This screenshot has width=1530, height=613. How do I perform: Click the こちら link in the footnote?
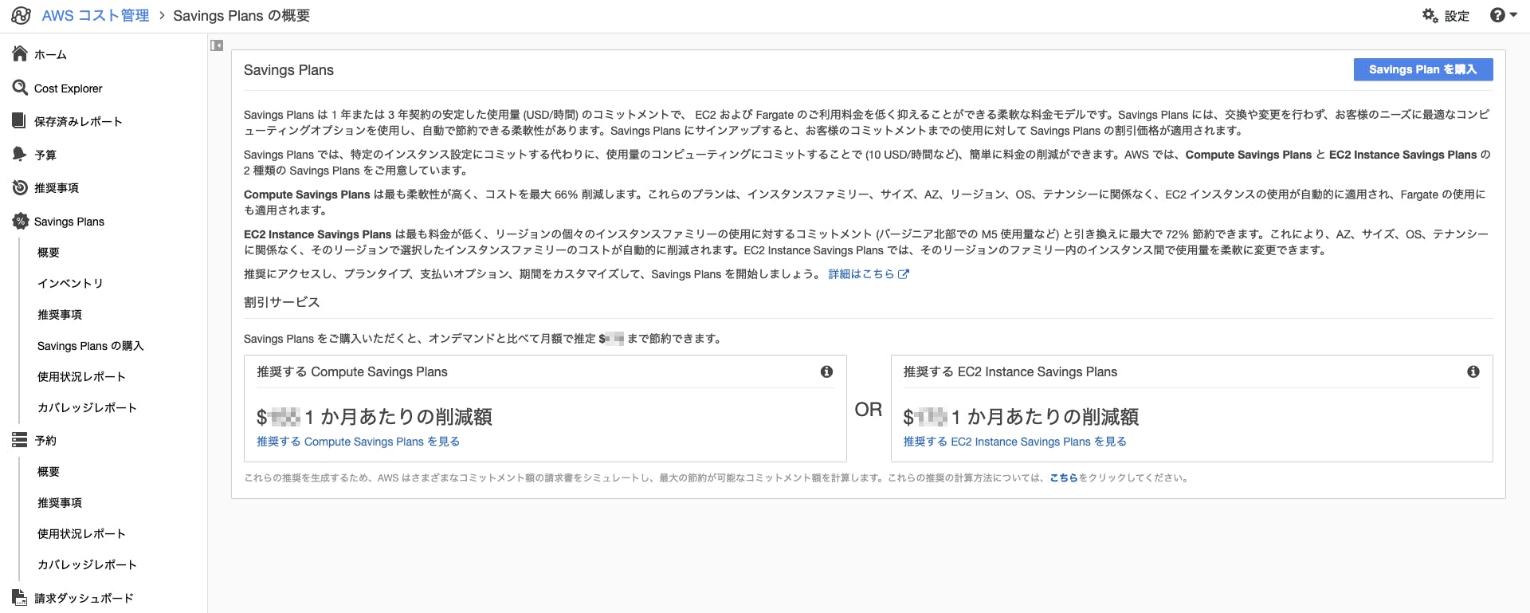pos(1064,478)
